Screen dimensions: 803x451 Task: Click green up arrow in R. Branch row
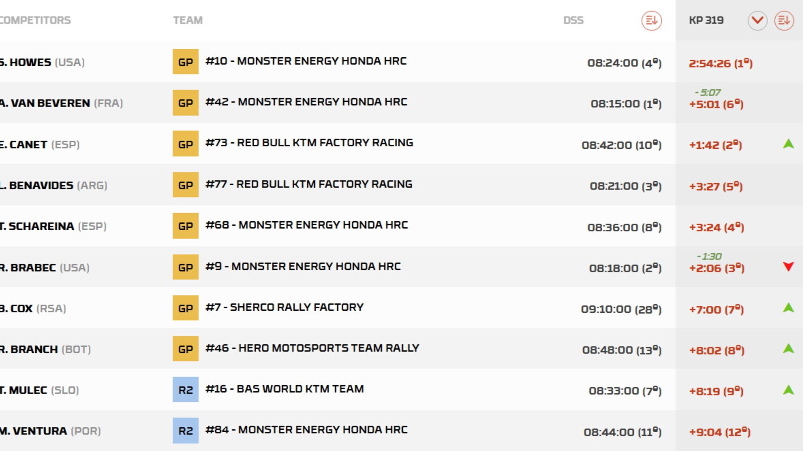coord(788,349)
